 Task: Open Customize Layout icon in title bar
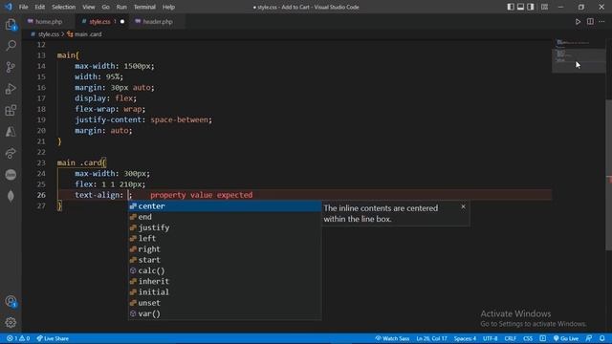click(x=544, y=7)
